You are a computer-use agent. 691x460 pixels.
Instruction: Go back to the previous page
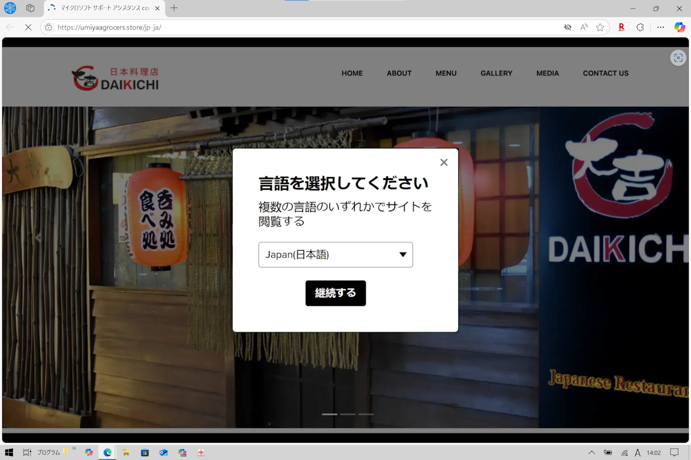coord(10,27)
